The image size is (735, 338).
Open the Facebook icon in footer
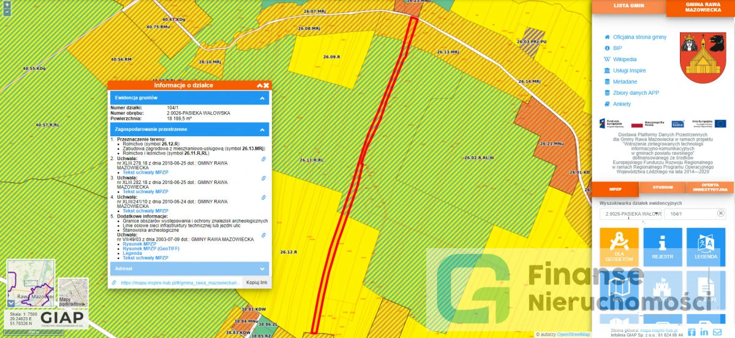(692, 332)
